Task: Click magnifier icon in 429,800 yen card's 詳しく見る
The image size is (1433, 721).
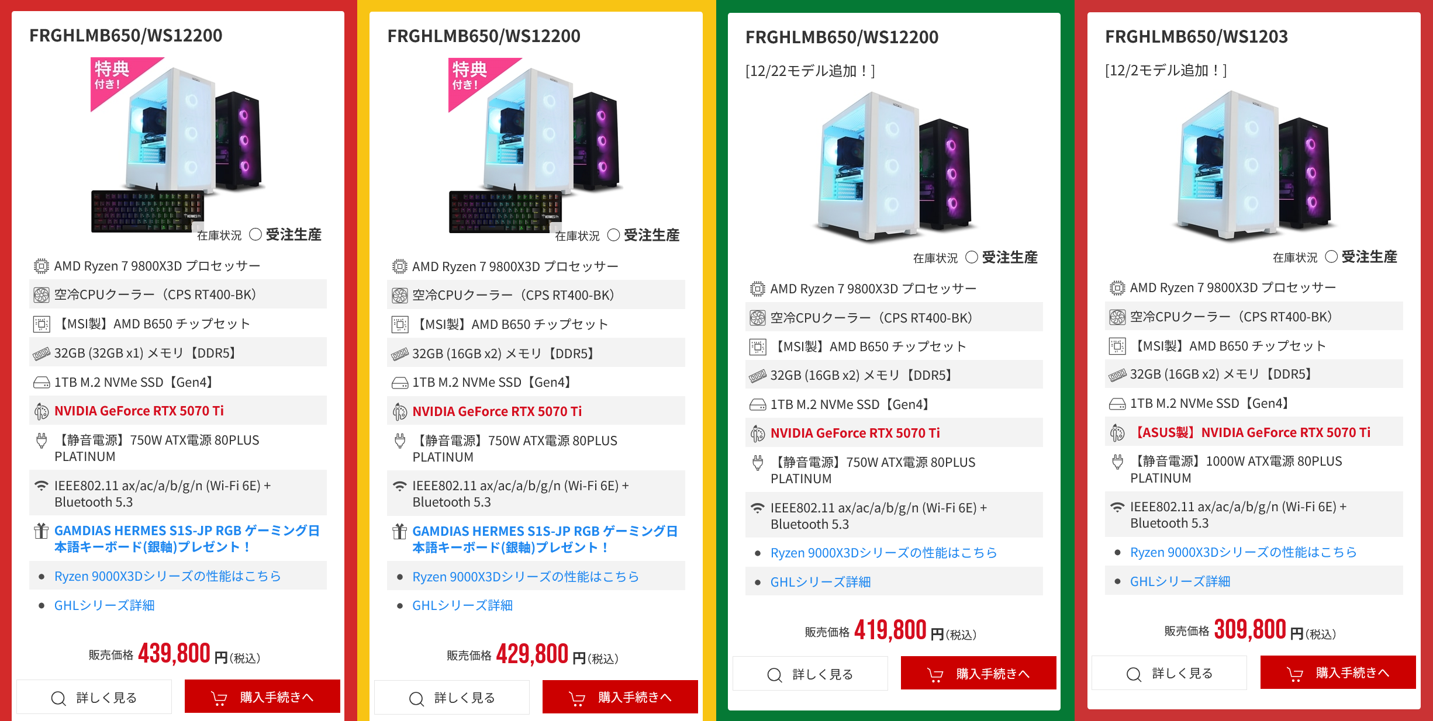Action: [417, 698]
